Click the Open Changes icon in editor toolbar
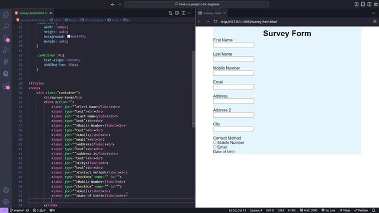The width and height of the screenshot is (379, 213). click(x=171, y=13)
